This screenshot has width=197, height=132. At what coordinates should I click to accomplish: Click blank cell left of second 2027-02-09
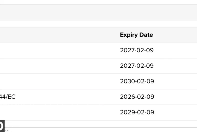tap(57, 66)
